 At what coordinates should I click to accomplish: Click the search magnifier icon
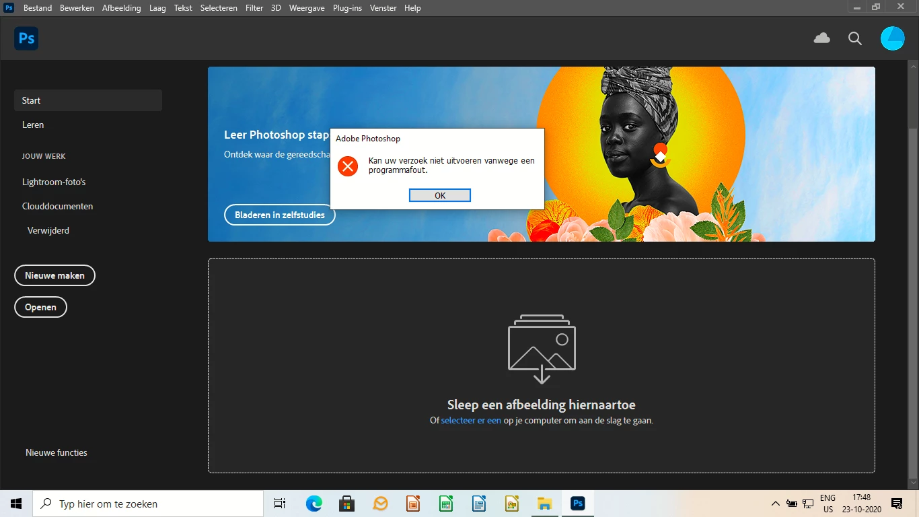tap(855, 38)
